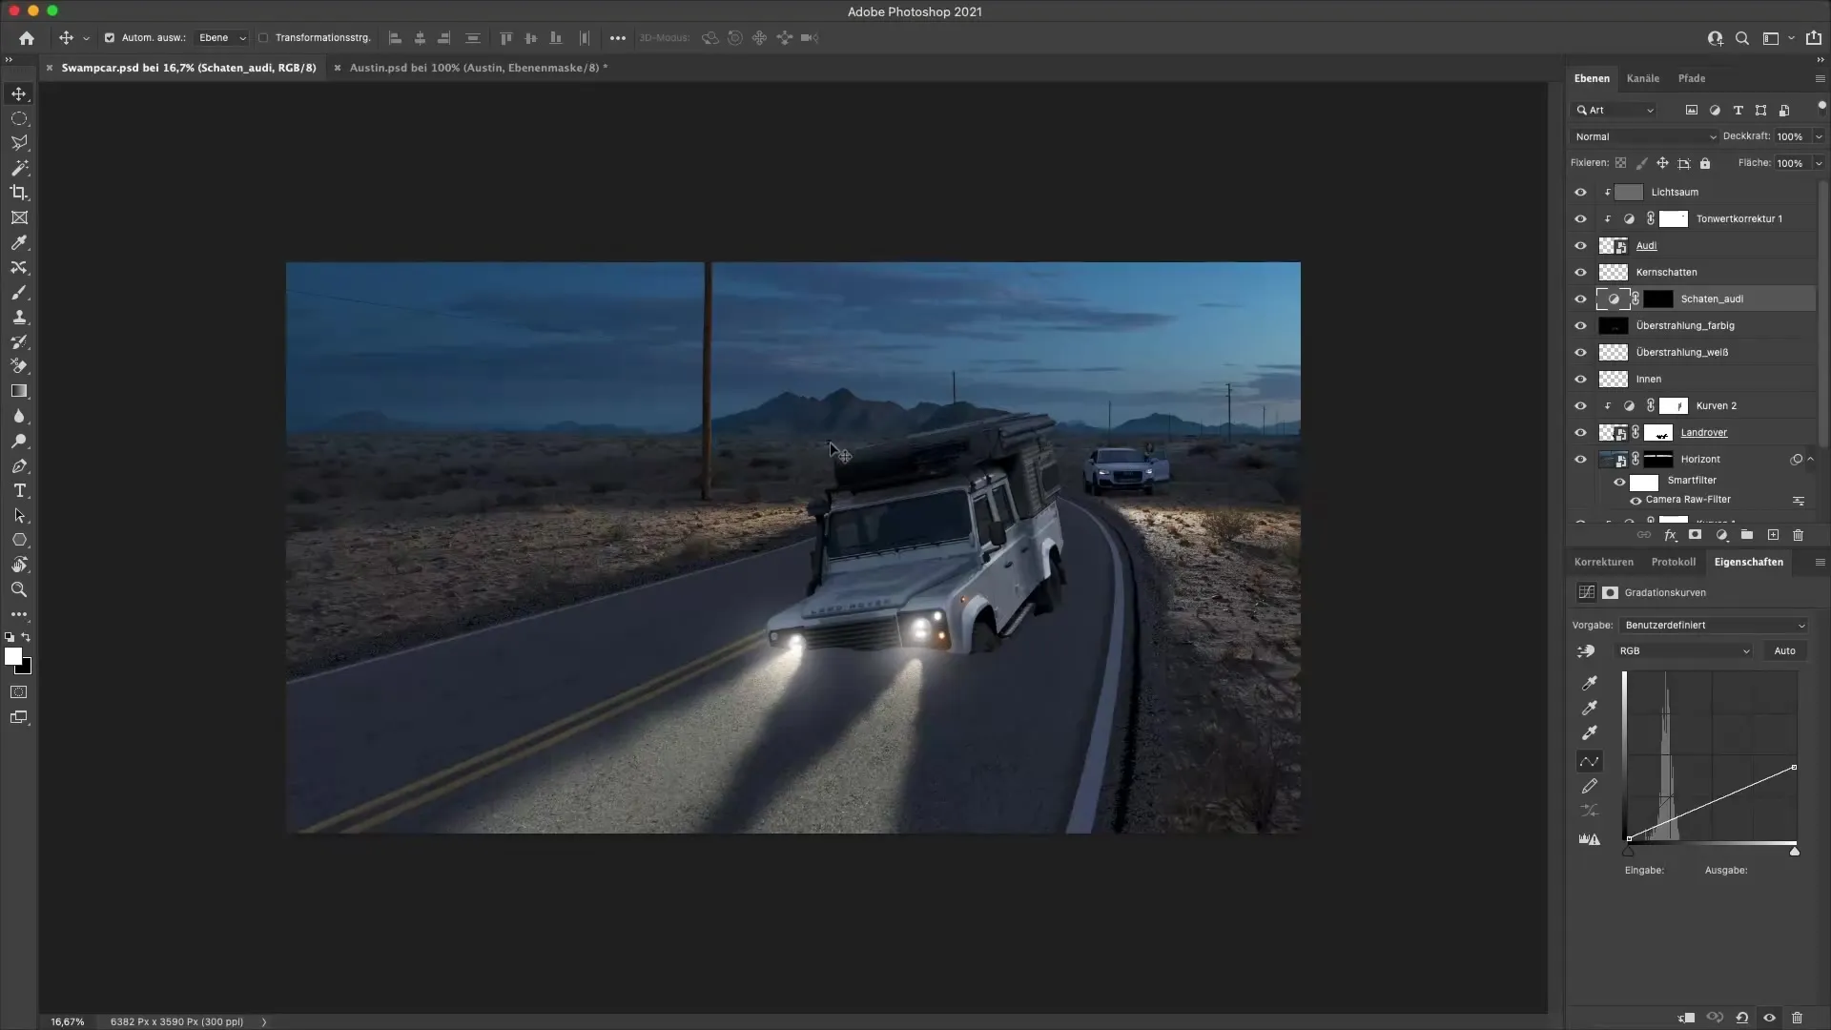Screen dimensions: 1831x1030
Task: Switch to the Kanäle tab
Action: 1644,78
